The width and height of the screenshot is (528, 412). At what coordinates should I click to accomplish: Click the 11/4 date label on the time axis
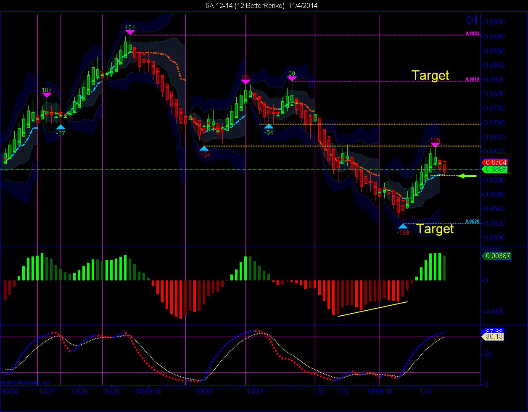tap(426, 391)
